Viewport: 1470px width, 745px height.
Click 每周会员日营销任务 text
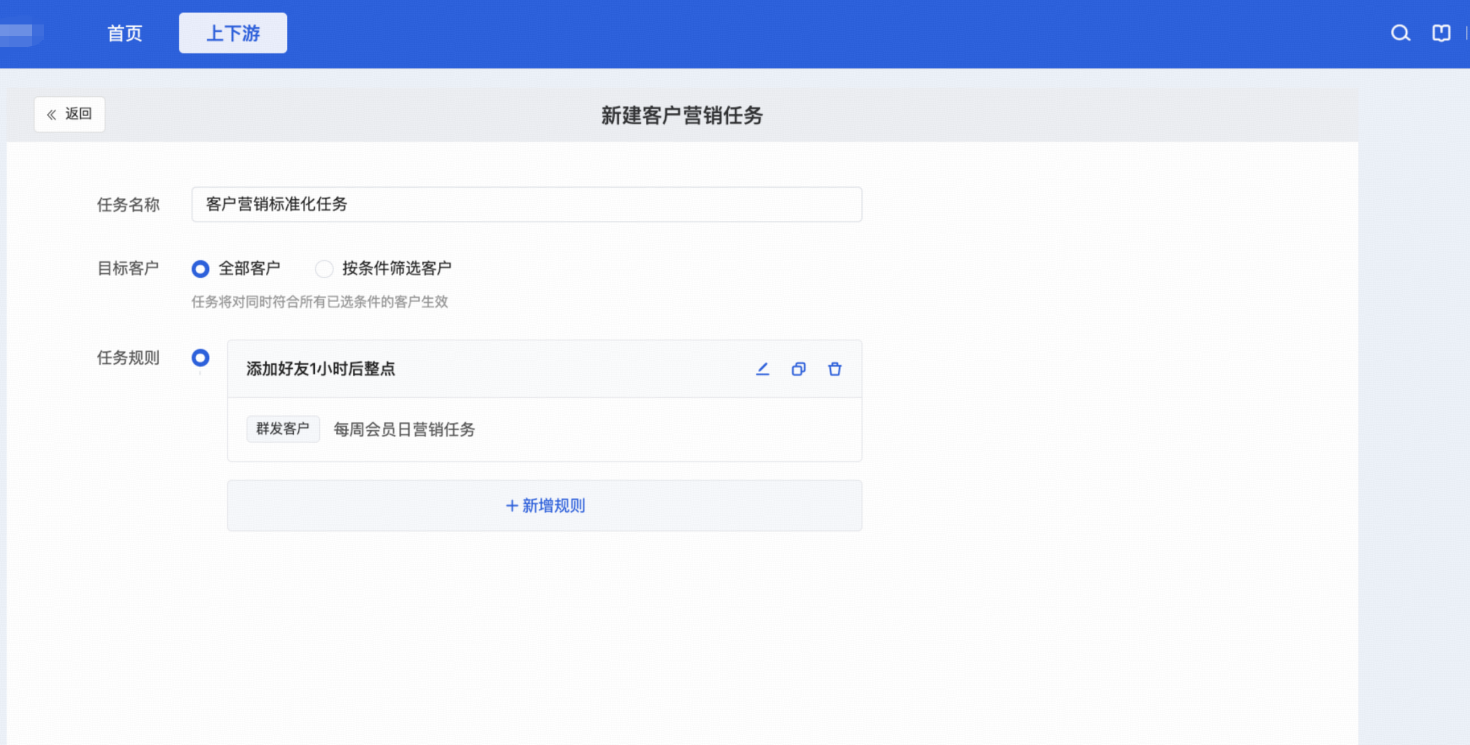point(404,429)
